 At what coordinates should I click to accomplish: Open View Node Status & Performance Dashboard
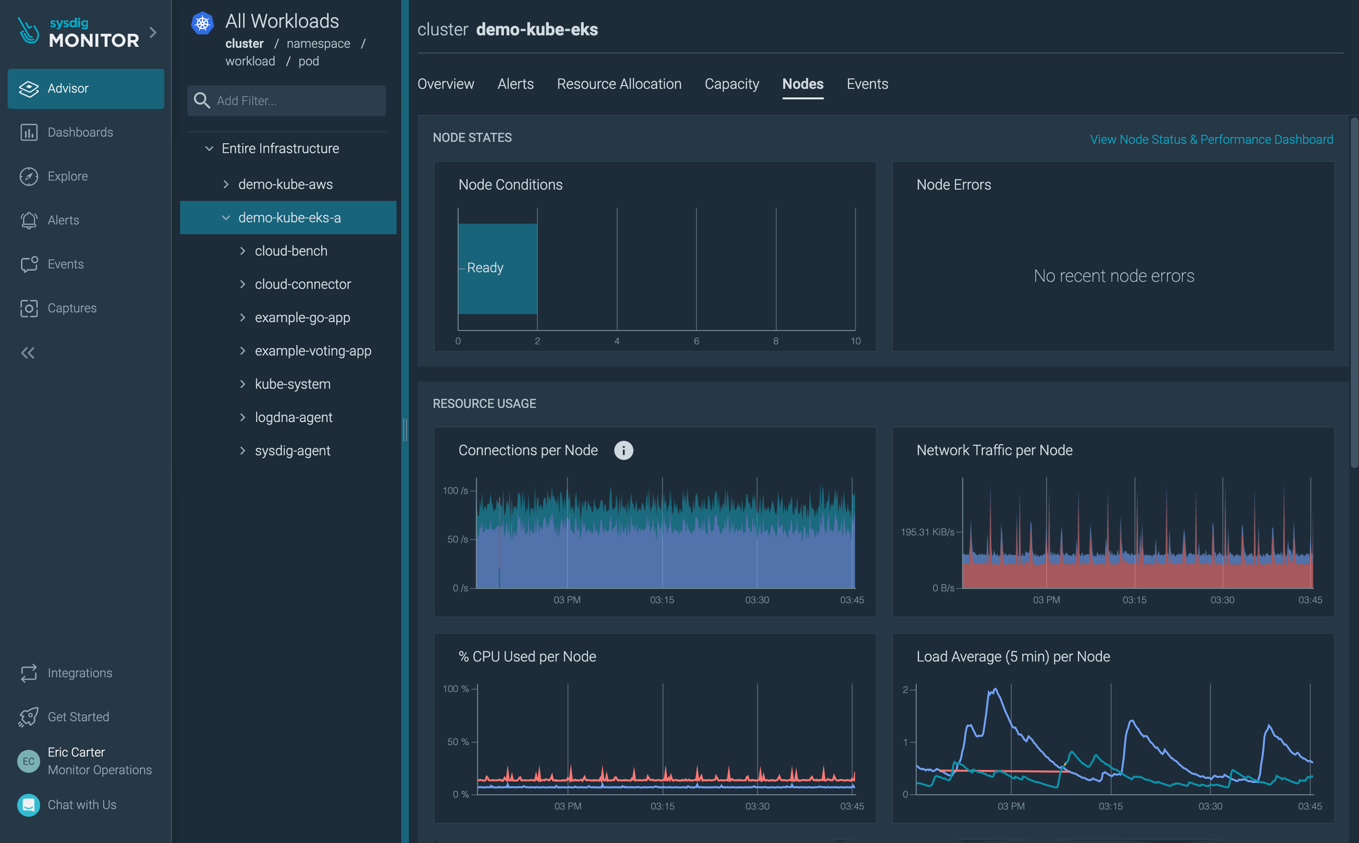[x=1211, y=139]
